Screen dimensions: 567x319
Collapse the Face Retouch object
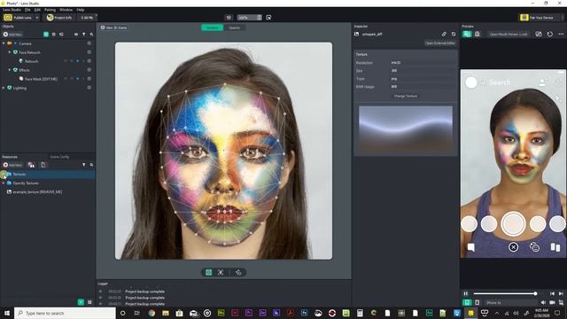[10, 52]
